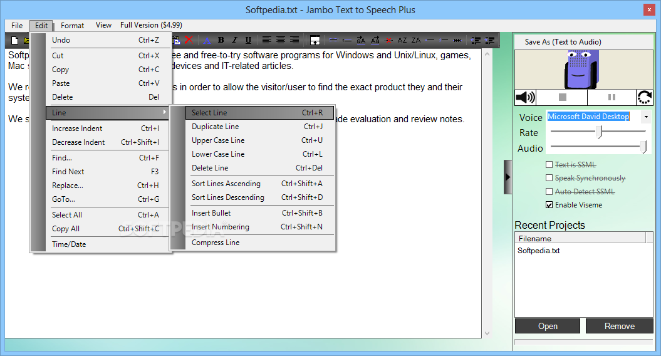Choose Find... from Edit menu

point(107,158)
